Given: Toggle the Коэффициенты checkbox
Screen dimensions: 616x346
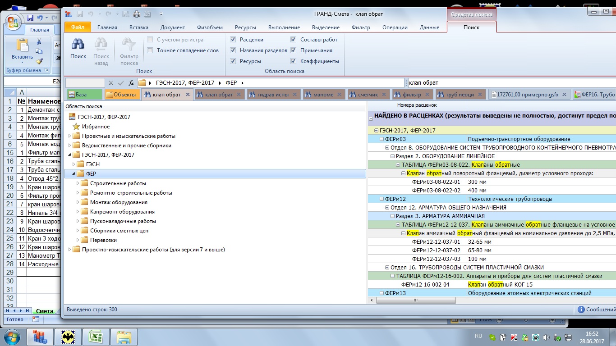Looking at the screenshot, I should pyautogui.click(x=294, y=61).
